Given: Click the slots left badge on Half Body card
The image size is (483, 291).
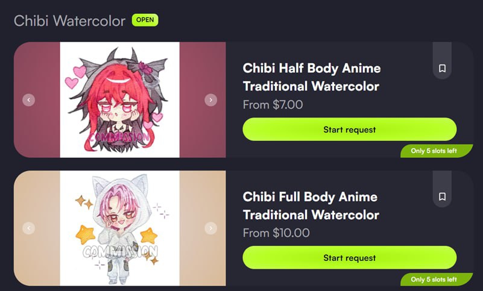Looking at the screenshot, I should coord(437,151).
